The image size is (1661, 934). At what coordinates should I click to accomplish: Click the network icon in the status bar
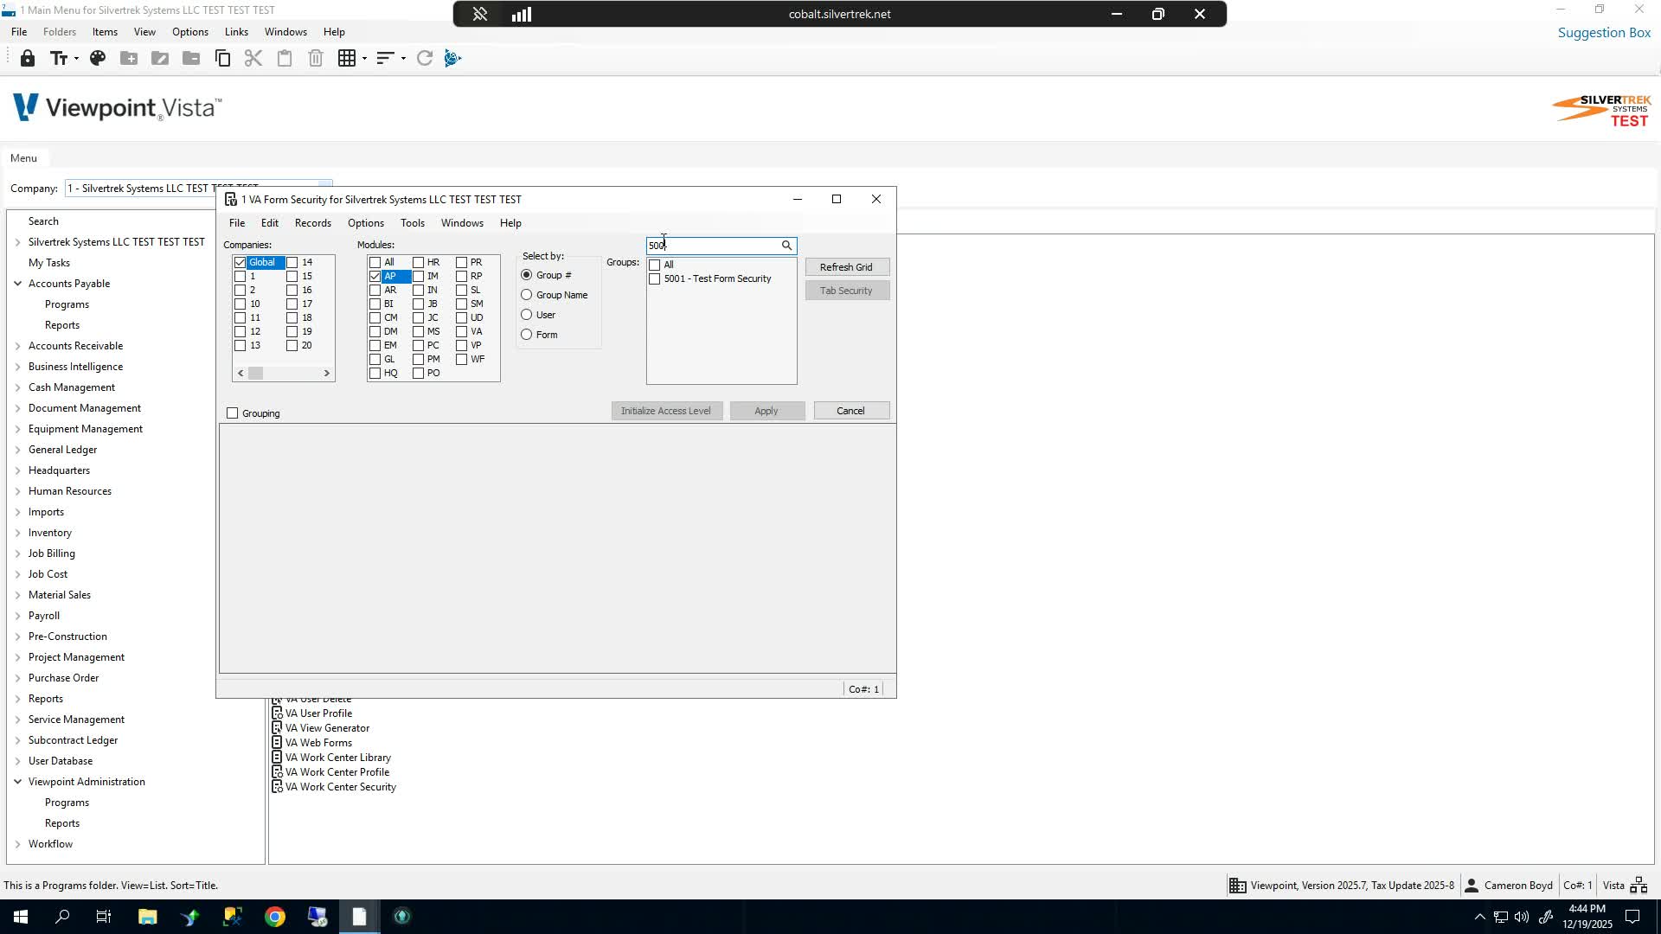1639,885
